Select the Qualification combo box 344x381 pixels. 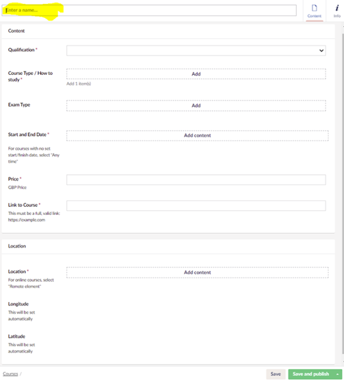(196, 51)
